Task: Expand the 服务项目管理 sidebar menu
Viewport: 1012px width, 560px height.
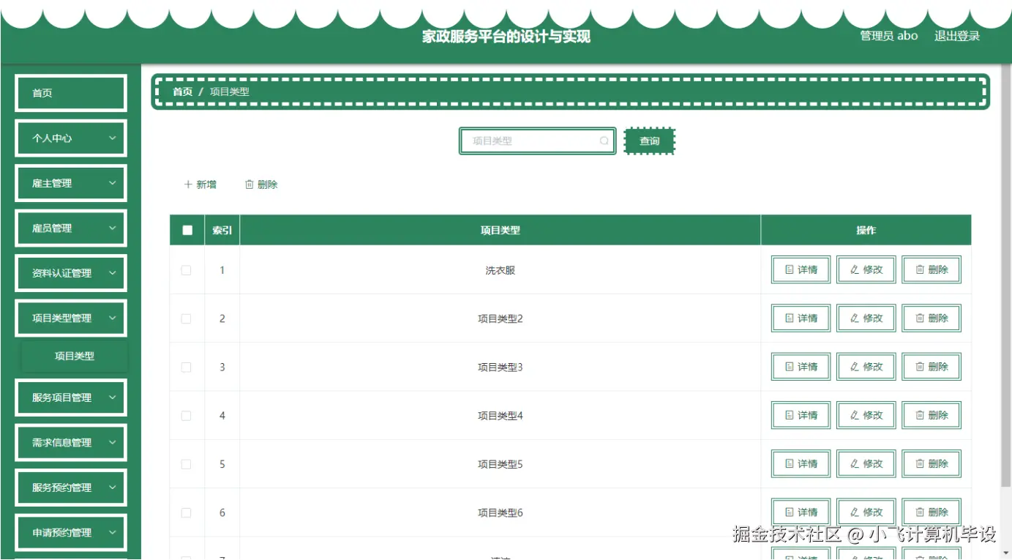Action: pos(70,397)
